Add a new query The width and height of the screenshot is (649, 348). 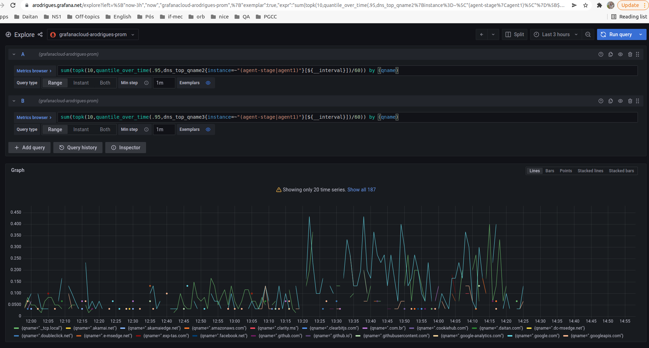(x=29, y=148)
